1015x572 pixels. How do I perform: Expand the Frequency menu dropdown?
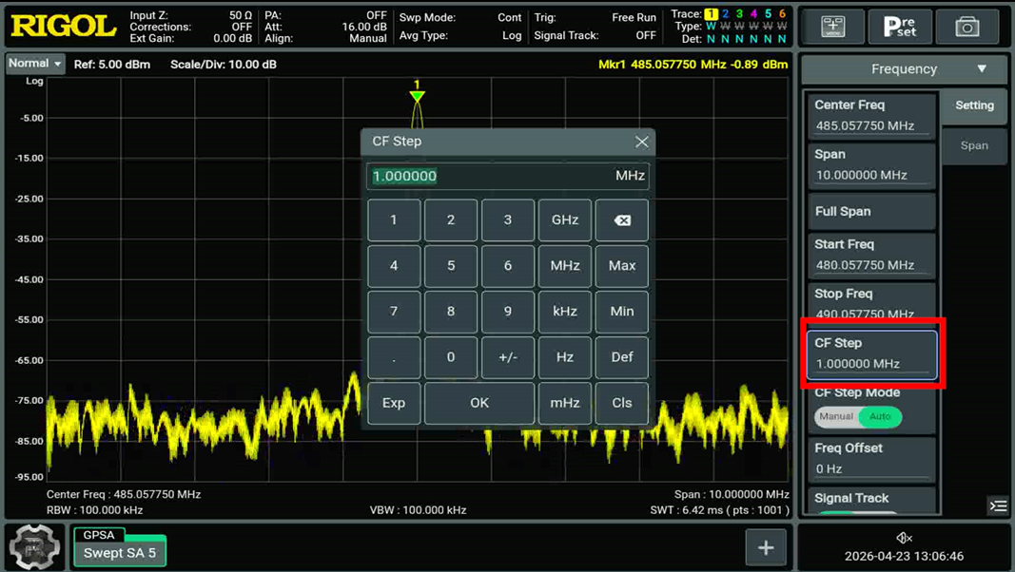click(x=904, y=69)
